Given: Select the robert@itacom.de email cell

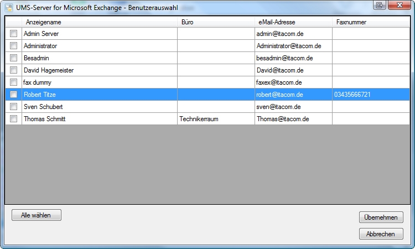Looking at the screenshot, I should click(x=293, y=95).
